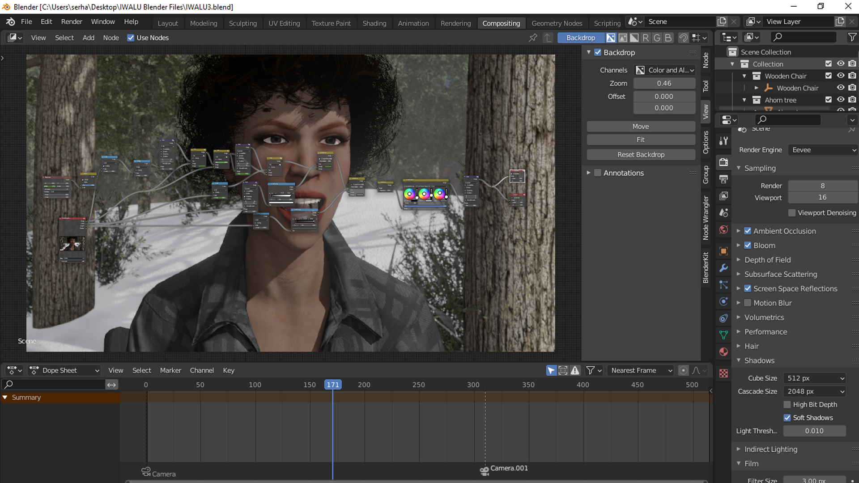This screenshot has width=859, height=483.
Task: Uncheck Ambient Occlusion
Action: click(748, 231)
